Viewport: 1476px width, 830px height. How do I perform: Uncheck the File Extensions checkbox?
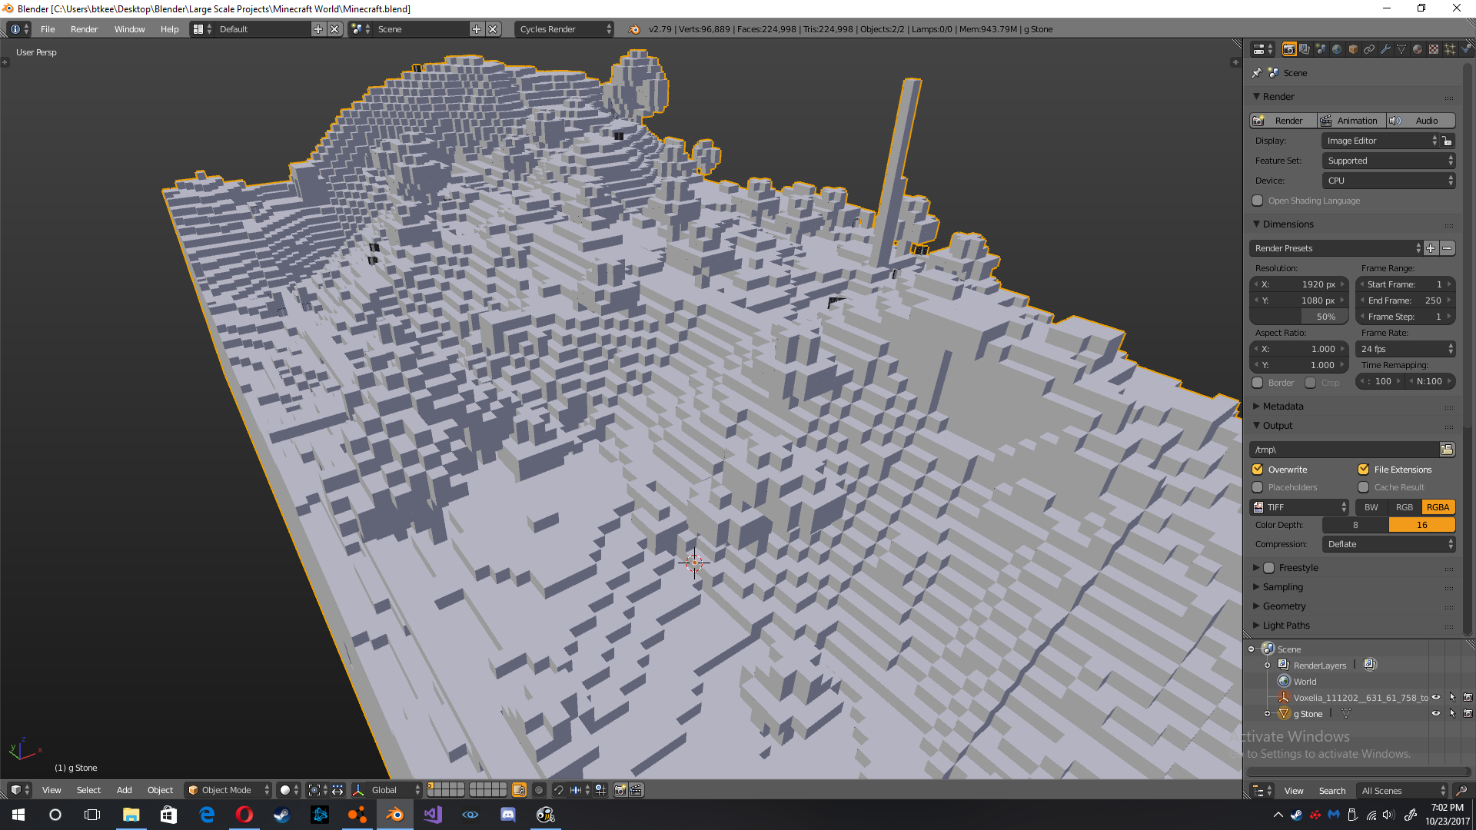pyautogui.click(x=1364, y=470)
